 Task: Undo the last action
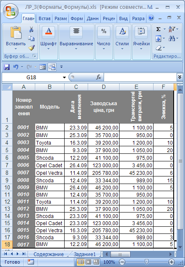16,67
